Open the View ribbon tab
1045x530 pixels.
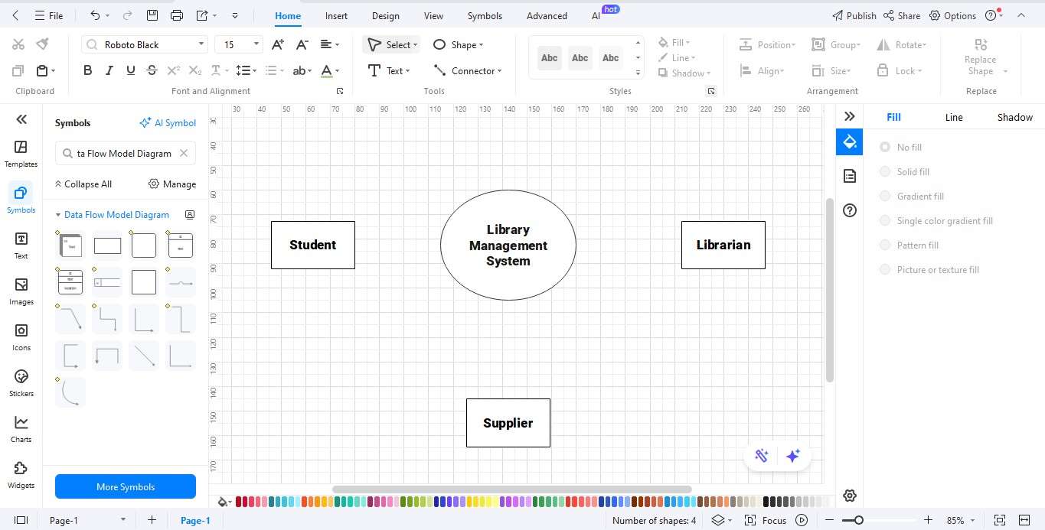[x=433, y=15]
